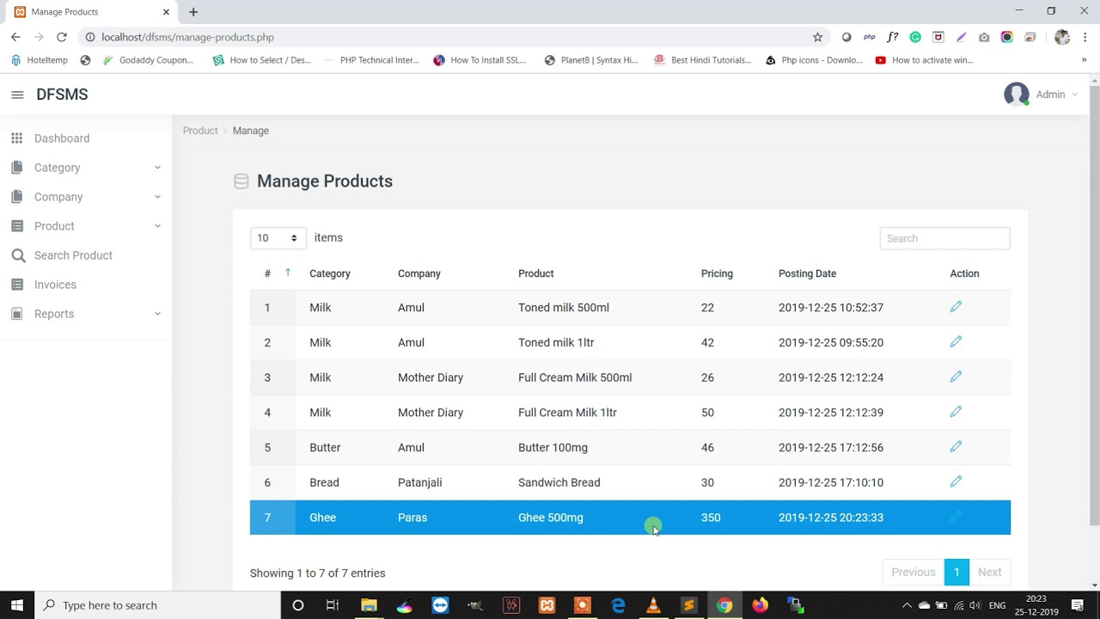Open Windows notification center icon
Image resolution: width=1100 pixels, height=619 pixels.
click(1078, 605)
